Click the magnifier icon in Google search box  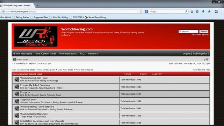pos(186,11)
